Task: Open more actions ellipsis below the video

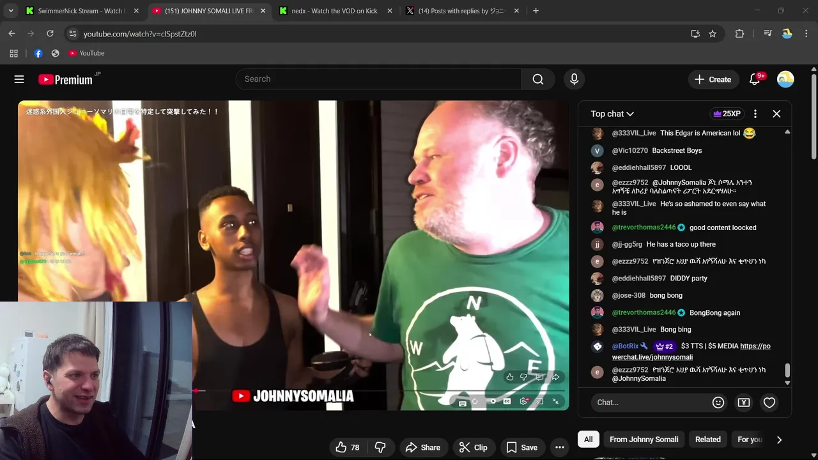Action: click(x=560, y=447)
